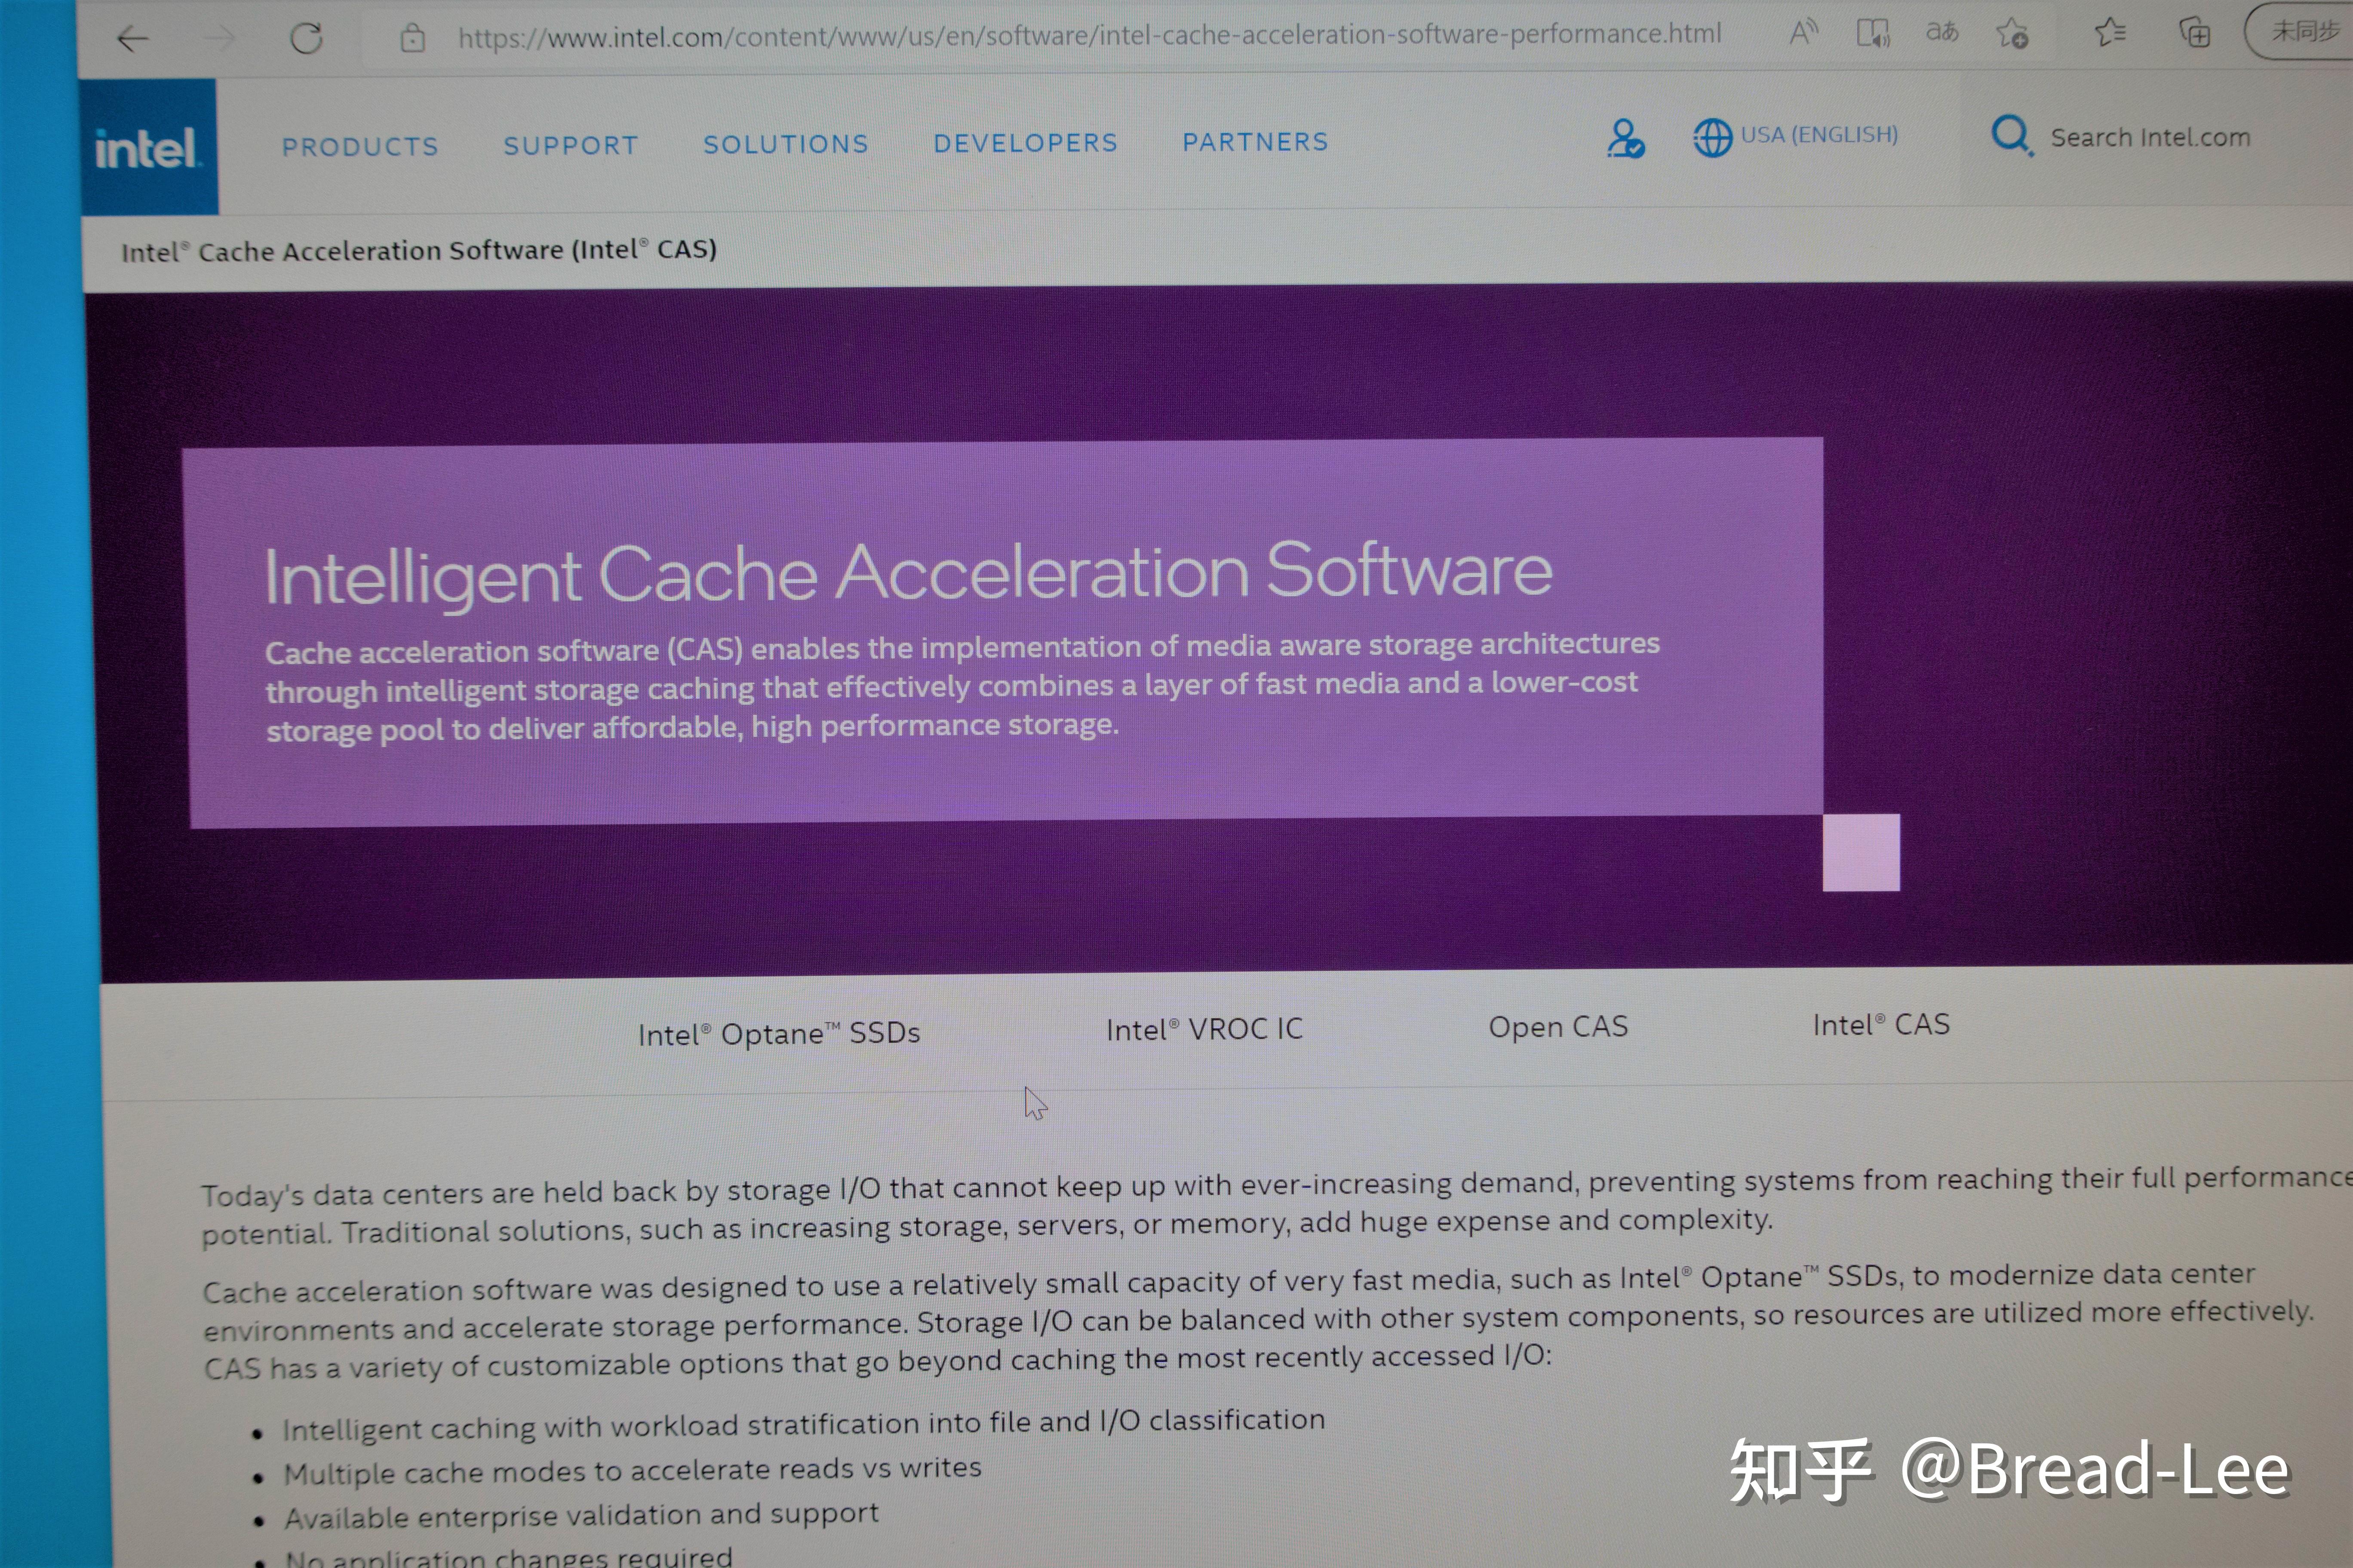
Task: Click the paragraph starting 'Cache acceleration software was designed'
Action: 1259,1321
